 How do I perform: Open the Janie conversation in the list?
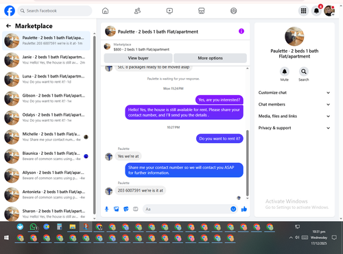tap(46, 60)
